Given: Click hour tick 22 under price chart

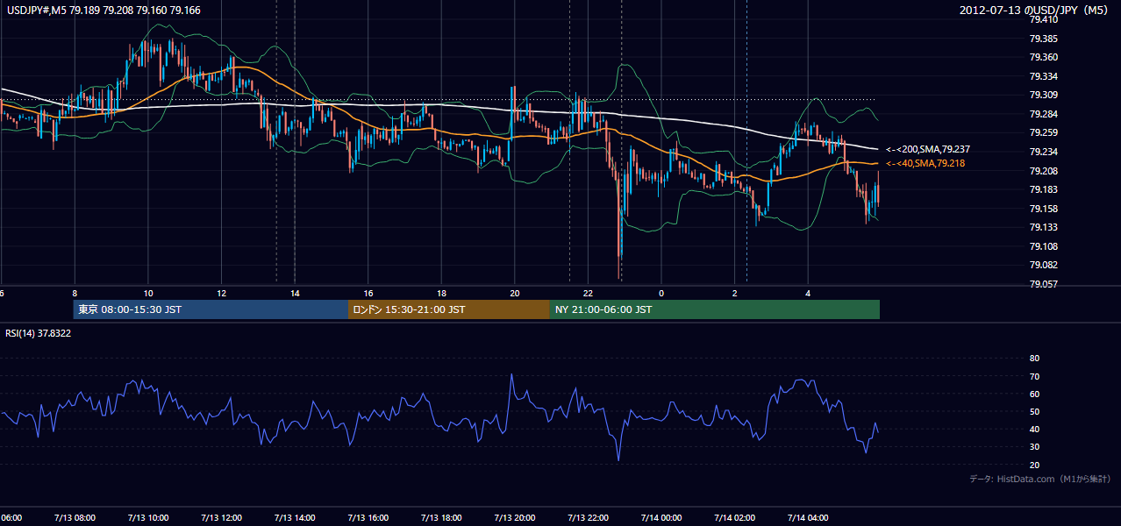Looking at the screenshot, I should coord(588,293).
